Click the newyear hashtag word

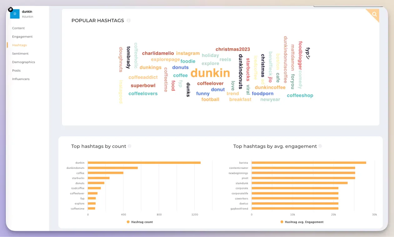click(270, 99)
